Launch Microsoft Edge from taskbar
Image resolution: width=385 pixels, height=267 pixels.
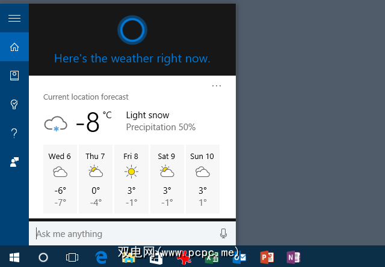point(101,257)
